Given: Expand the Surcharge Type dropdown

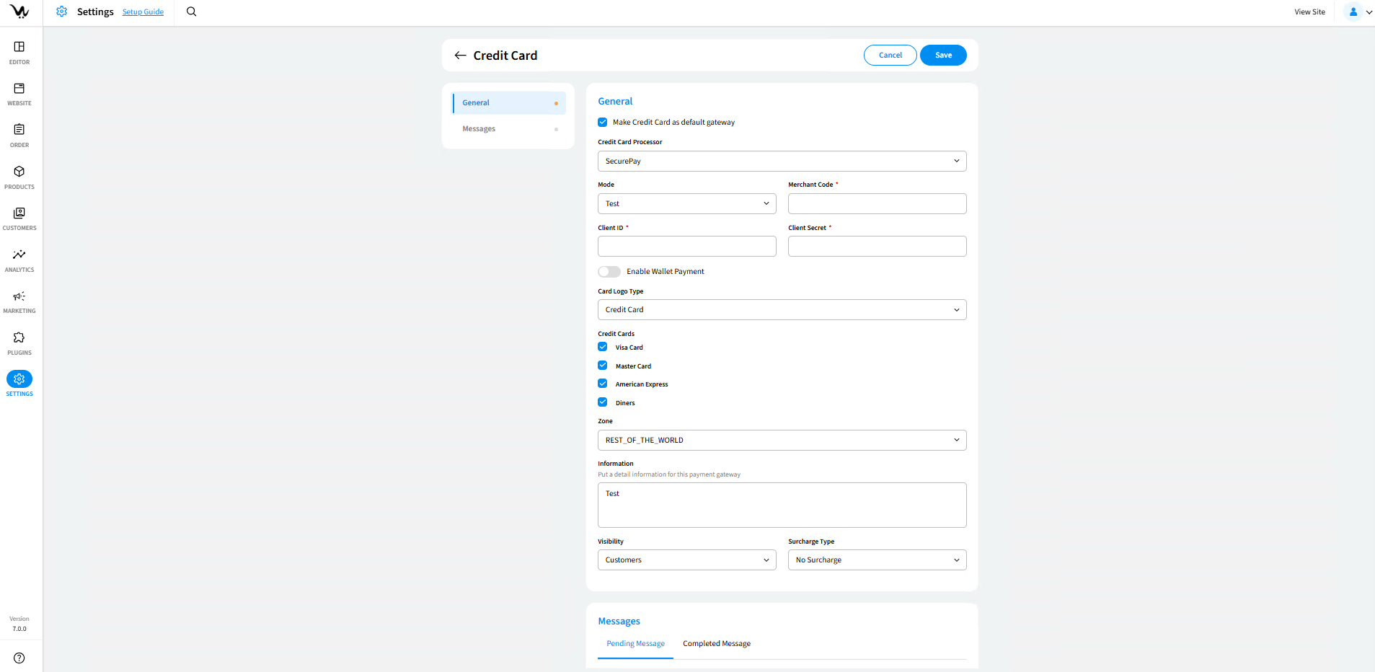Looking at the screenshot, I should 877,560.
